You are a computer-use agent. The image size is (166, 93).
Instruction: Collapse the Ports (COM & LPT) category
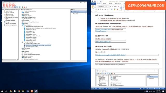pyautogui.click(x=21, y=42)
